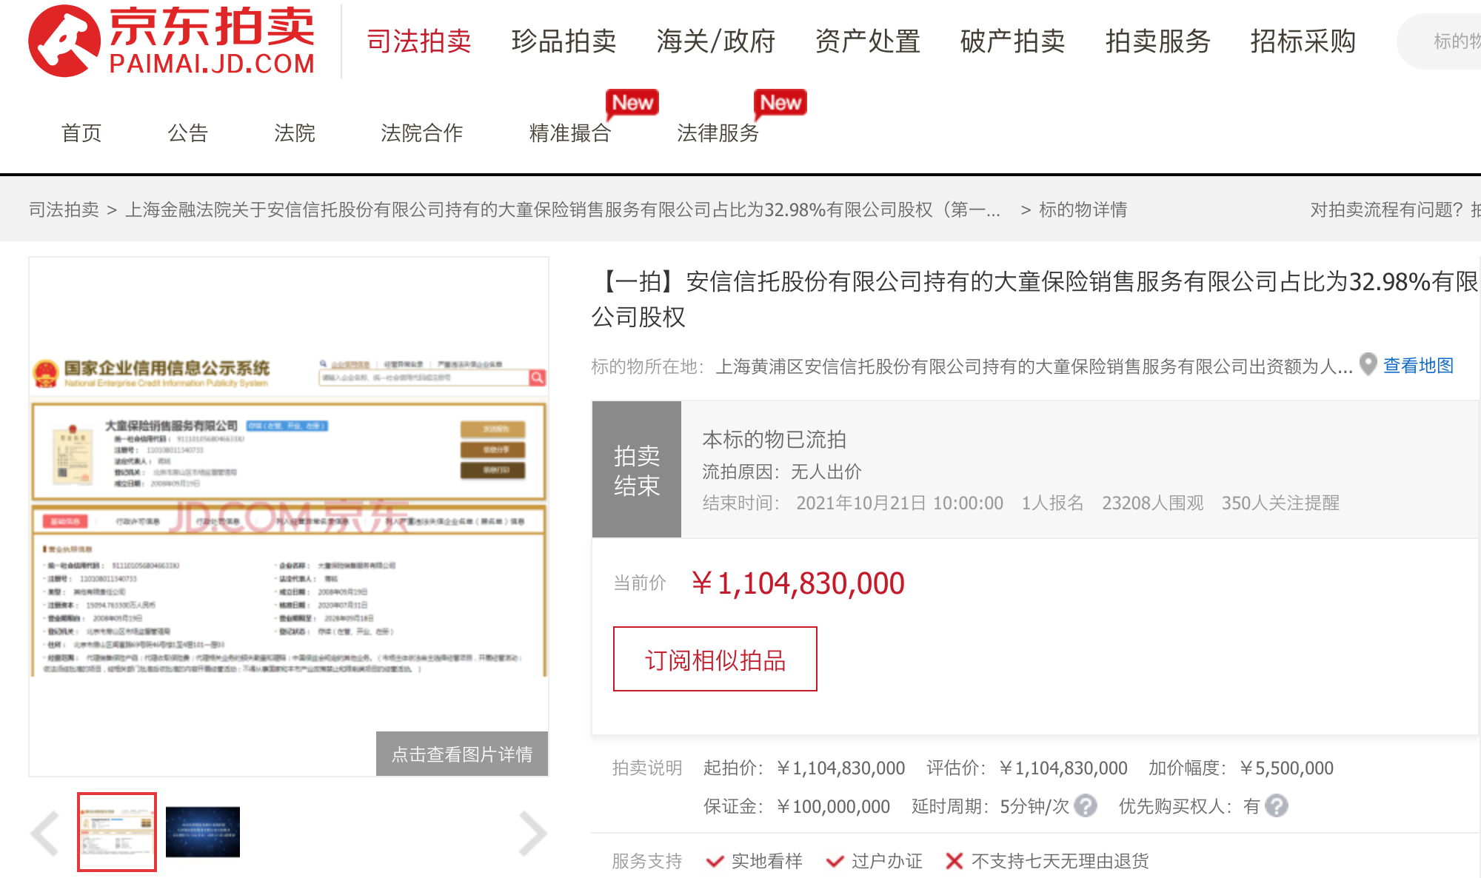Click 起拍价 ¥1,104,830,000 value
Screen dimensions: 1481x878
pyautogui.click(x=840, y=768)
